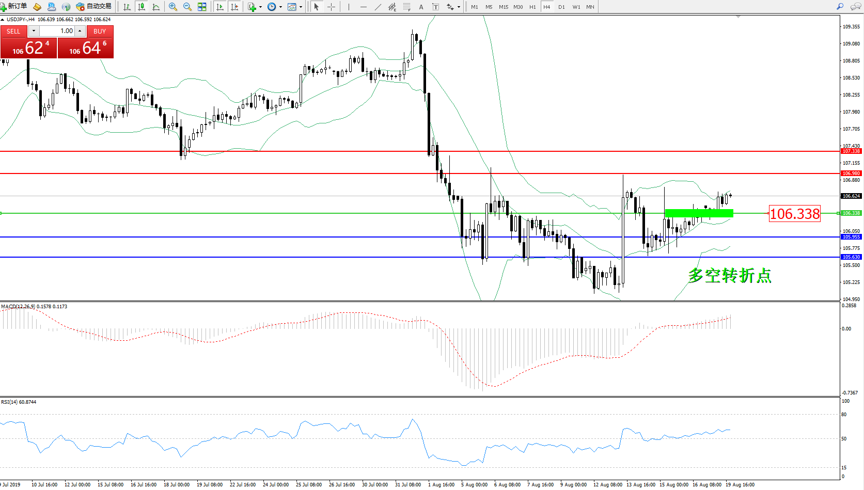
Task: Toggle the chart auto scroll button
Action: pos(220,7)
